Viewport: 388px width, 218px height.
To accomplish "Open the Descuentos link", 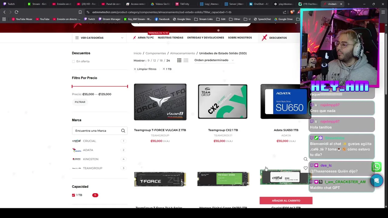I will tap(274, 38).
